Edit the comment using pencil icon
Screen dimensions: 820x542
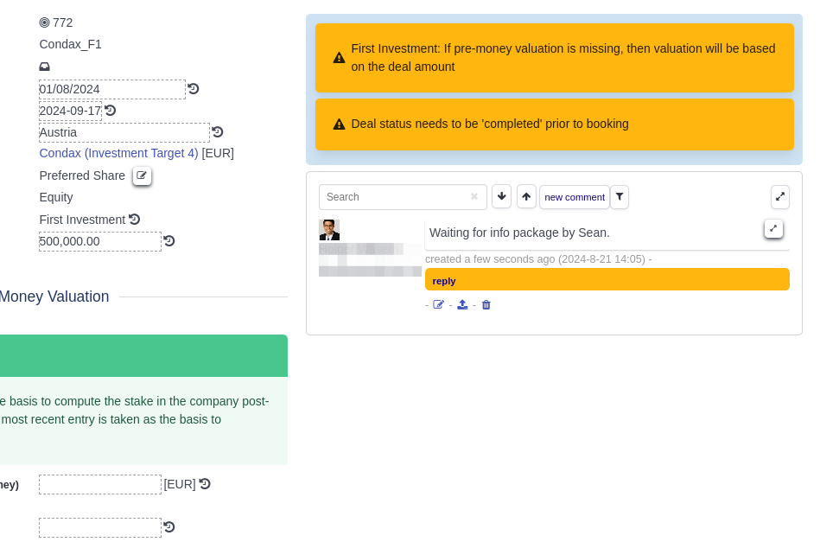[x=438, y=305]
